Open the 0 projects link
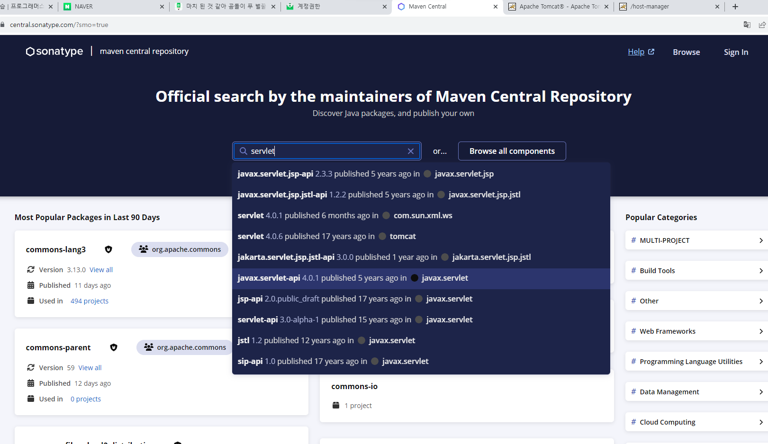The height and width of the screenshot is (444, 768). [86, 399]
